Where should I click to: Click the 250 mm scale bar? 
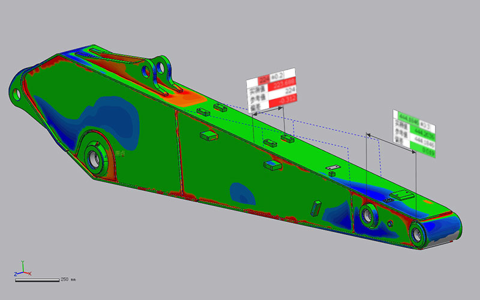(x=37, y=280)
